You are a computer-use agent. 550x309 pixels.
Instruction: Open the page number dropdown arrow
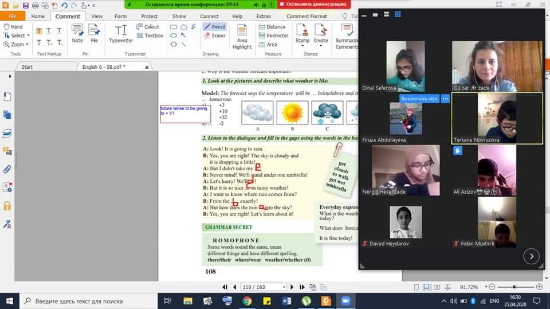(x=284, y=287)
